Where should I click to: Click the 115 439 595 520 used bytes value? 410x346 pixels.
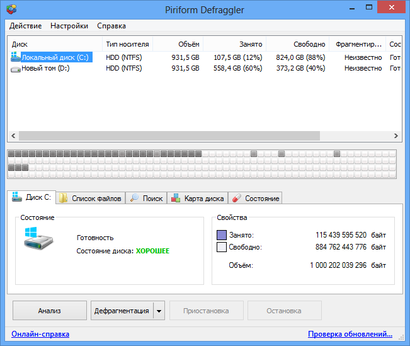pyautogui.click(x=341, y=235)
